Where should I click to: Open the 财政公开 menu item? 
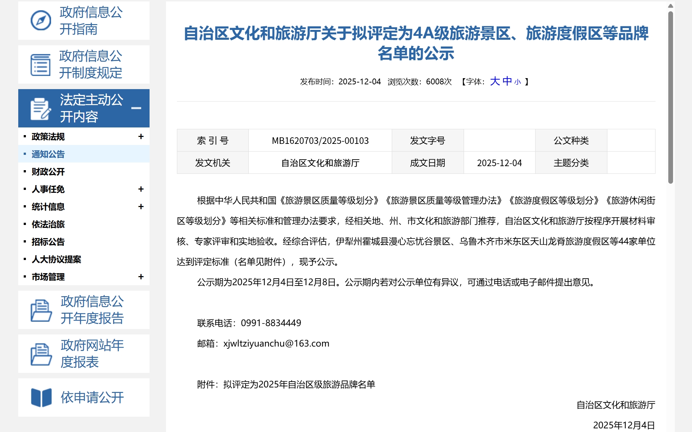point(48,172)
